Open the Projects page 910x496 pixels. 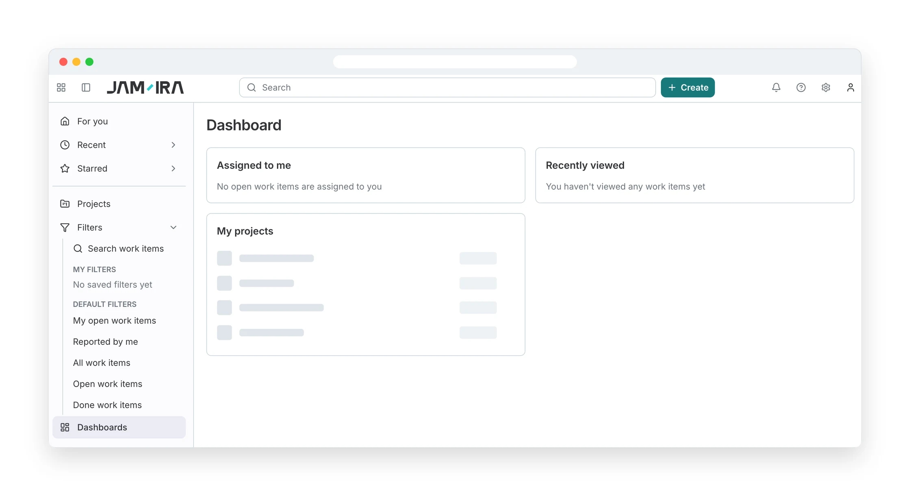(x=119, y=204)
